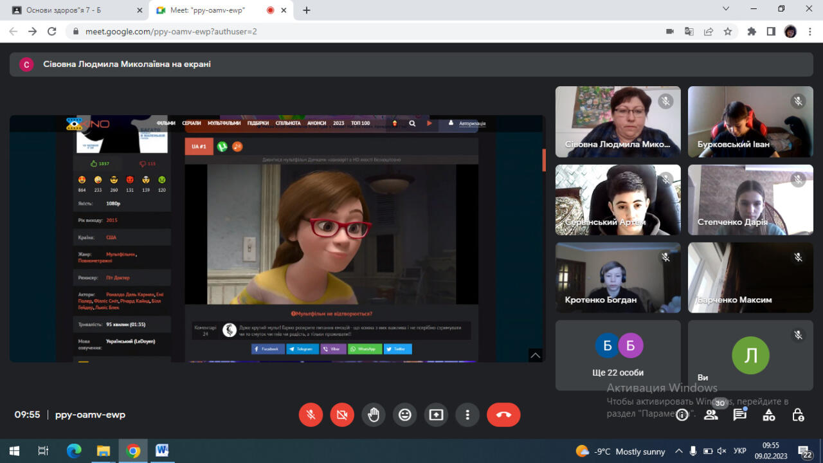The image size is (823, 463).
Task: Click the Піт Доктер director link
Action: [x=118, y=278]
